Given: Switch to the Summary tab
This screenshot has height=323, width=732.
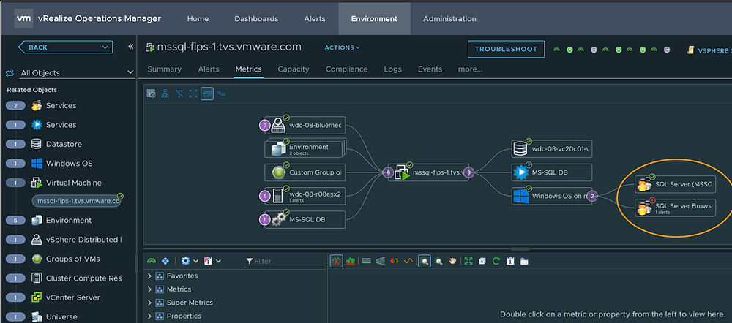Looking at the screenshot, I should tap(164, 69).
